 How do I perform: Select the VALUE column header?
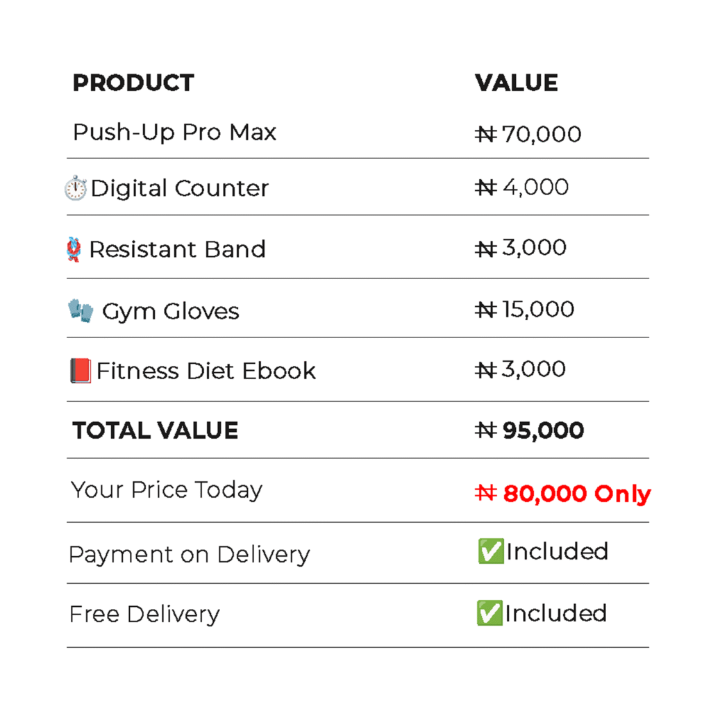tap(516, 83)
